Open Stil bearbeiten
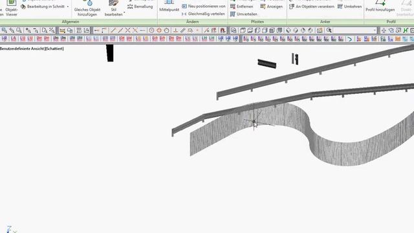Viewport: 414px width, 233px height. click(114, 8)
